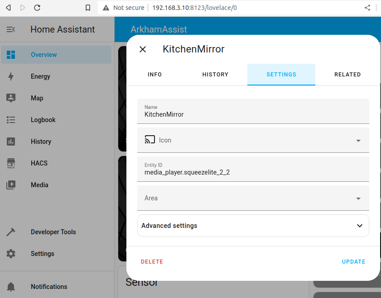Open the History sidebar item

point(56,142)
